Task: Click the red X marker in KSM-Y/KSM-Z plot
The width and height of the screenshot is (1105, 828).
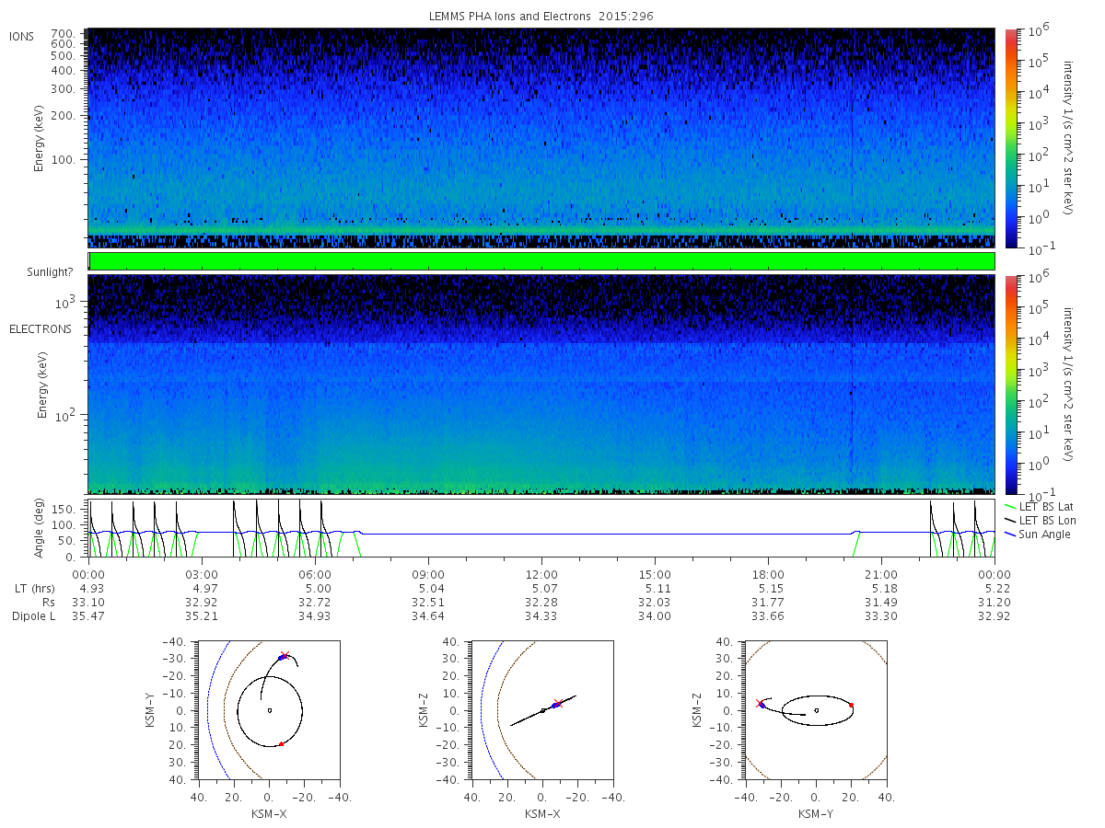Action: click(x=759, y=703)
